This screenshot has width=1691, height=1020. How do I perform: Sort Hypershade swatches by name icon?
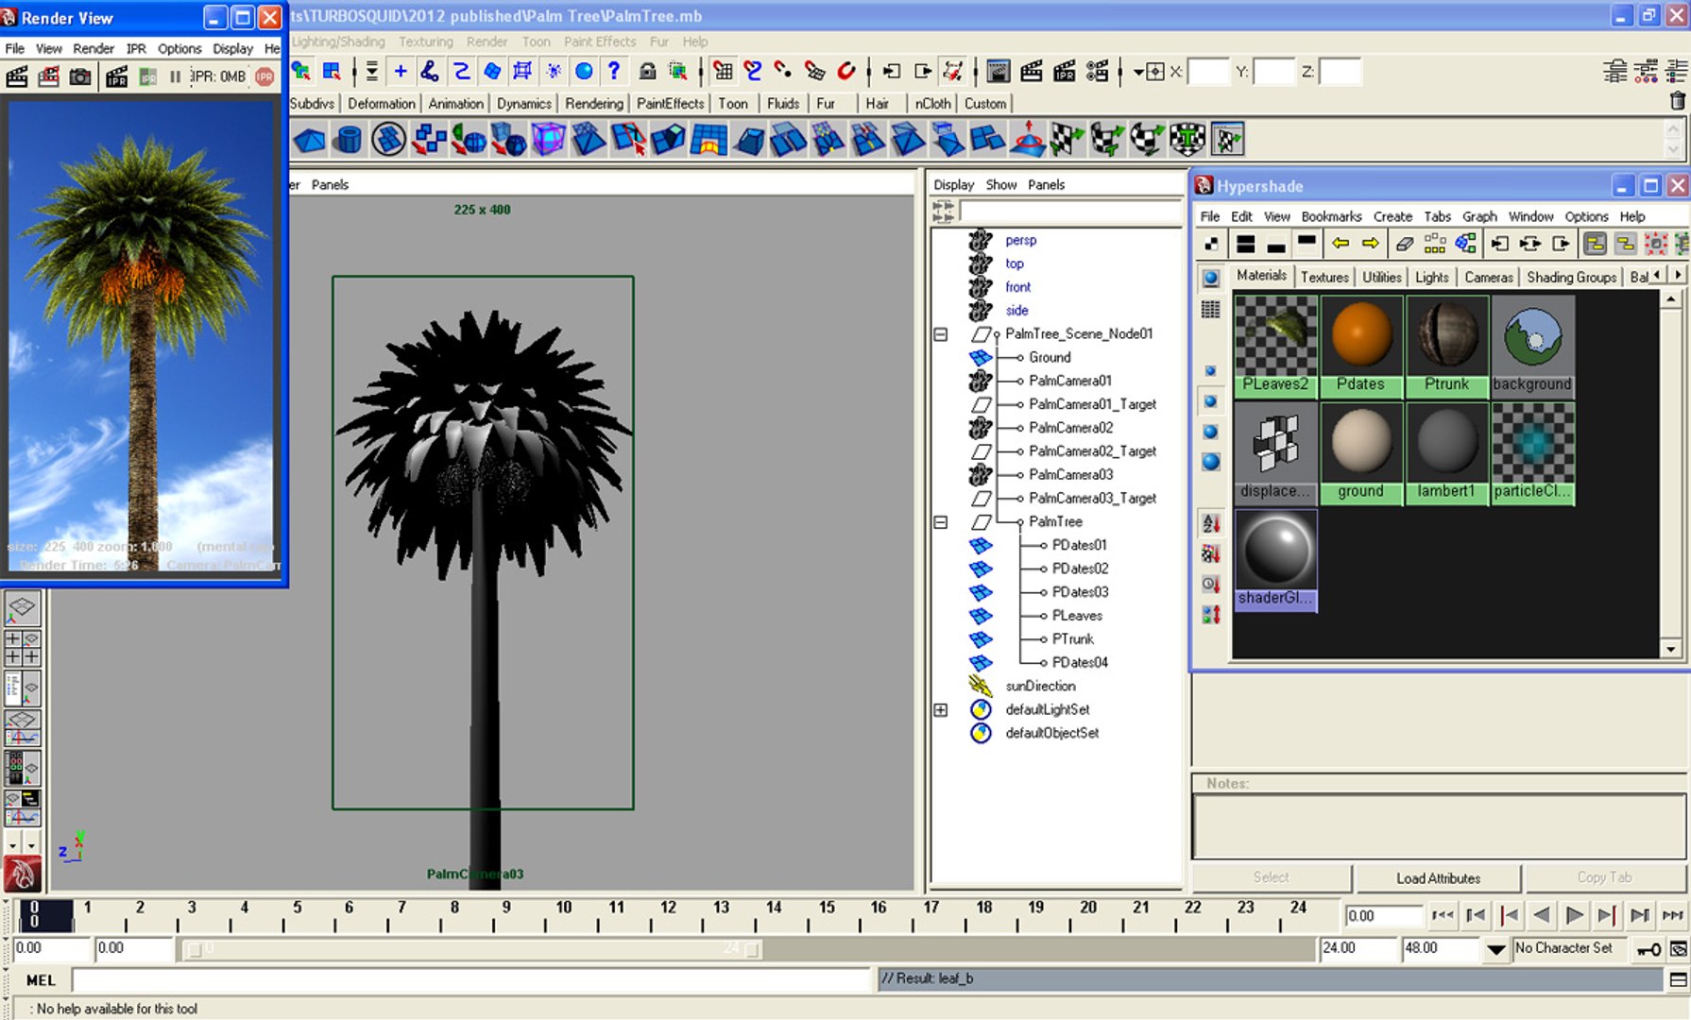click(x=1210, y=523)
